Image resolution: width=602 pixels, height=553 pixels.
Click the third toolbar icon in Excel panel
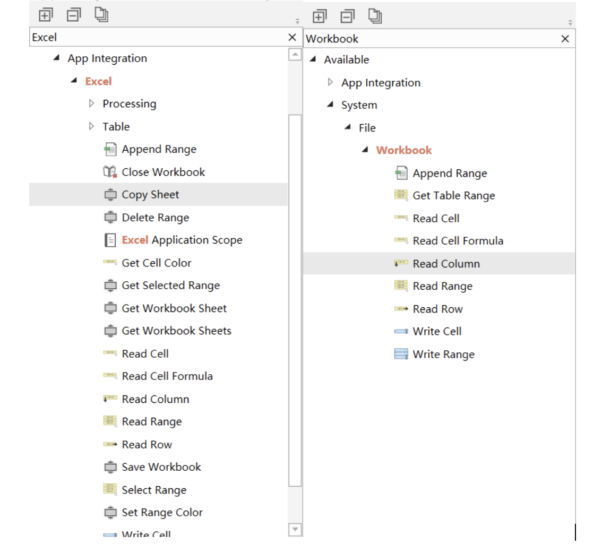click(x=101, y=14)
